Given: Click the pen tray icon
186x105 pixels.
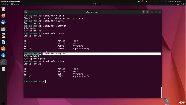Looking at the screenshot, I should click(147, 1).
